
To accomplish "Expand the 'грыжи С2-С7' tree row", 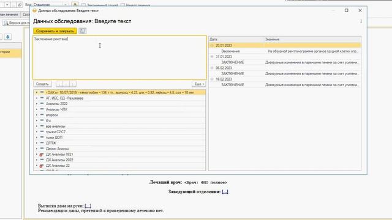I will pos(37,132).
